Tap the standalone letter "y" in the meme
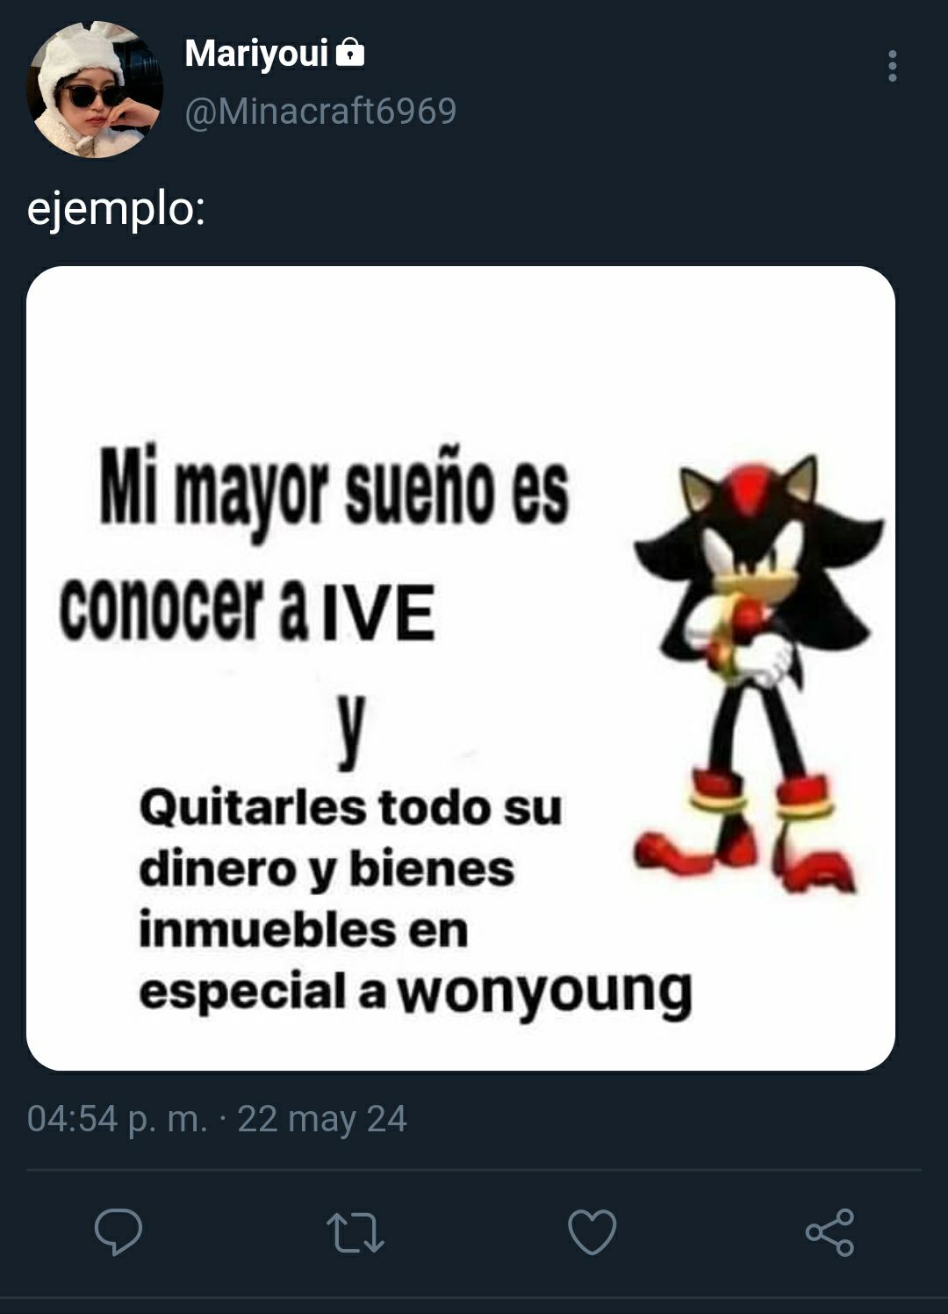Viewport: 948px width, 1314px height. (x=350, y=731)
